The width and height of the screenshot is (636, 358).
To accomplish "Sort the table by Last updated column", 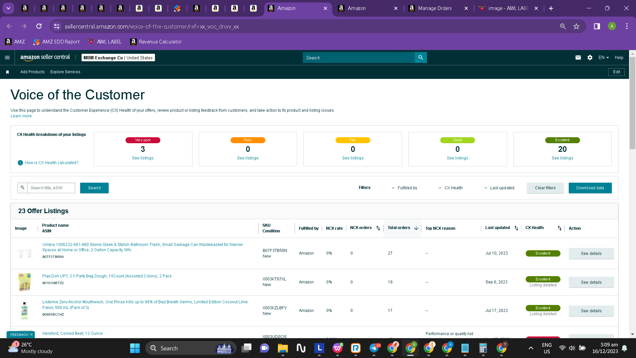I will [x=516, y=228].
